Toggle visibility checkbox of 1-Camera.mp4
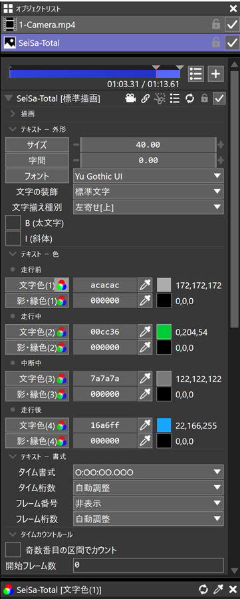 click(x=232, y=25)
